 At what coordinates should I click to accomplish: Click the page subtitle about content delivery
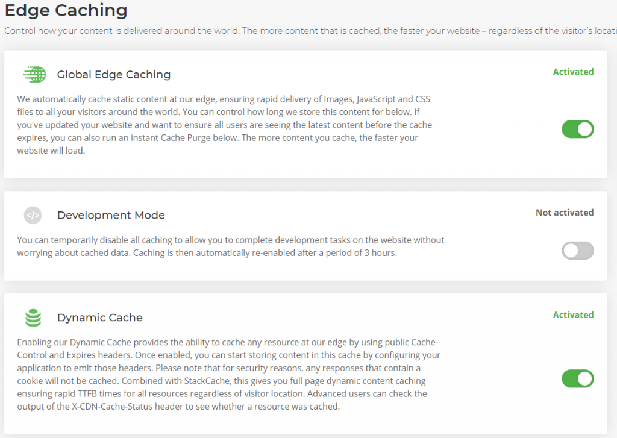coord(310,31)
